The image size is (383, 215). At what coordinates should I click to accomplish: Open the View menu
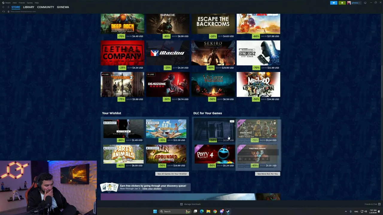click(x=14, y=3)
